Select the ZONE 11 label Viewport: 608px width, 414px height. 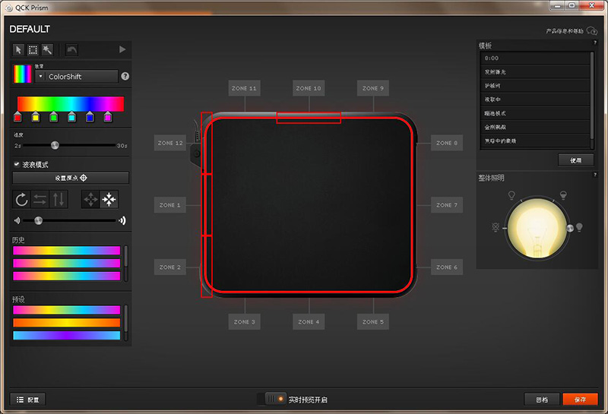(244, 88)
